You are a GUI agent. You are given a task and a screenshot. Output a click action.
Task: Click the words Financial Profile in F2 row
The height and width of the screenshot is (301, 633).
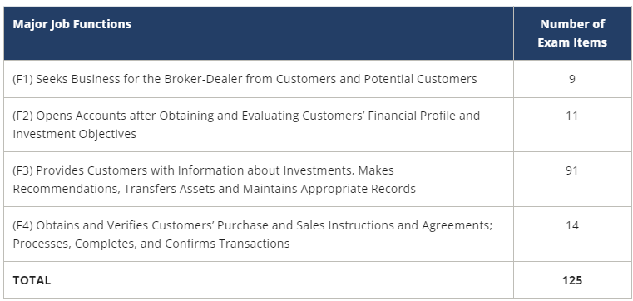[x=413, y=116]
